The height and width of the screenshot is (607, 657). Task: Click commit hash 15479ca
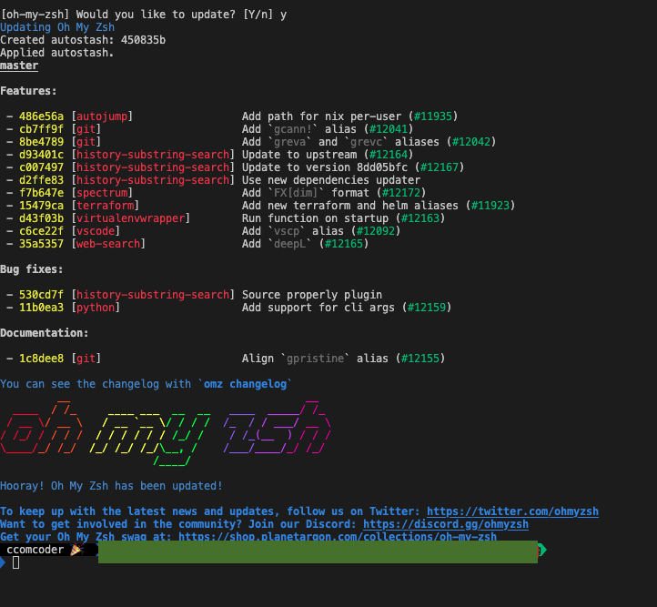pyautogui.click(x=42, y=206)
